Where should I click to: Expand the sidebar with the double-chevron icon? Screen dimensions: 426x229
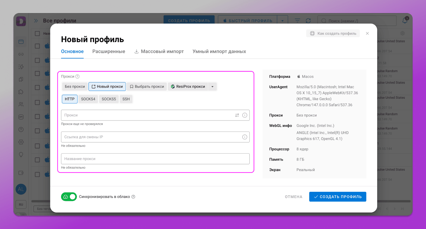click(x=36, y=21)
